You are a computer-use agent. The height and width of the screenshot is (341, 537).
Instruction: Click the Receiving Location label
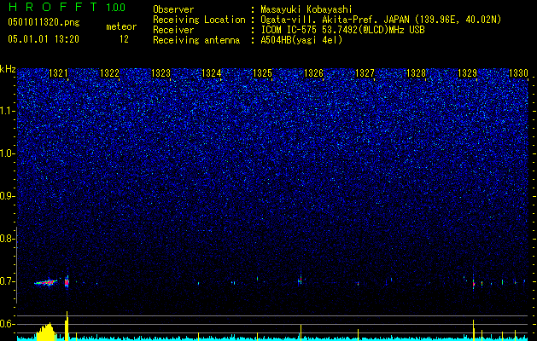pos(199,20)
